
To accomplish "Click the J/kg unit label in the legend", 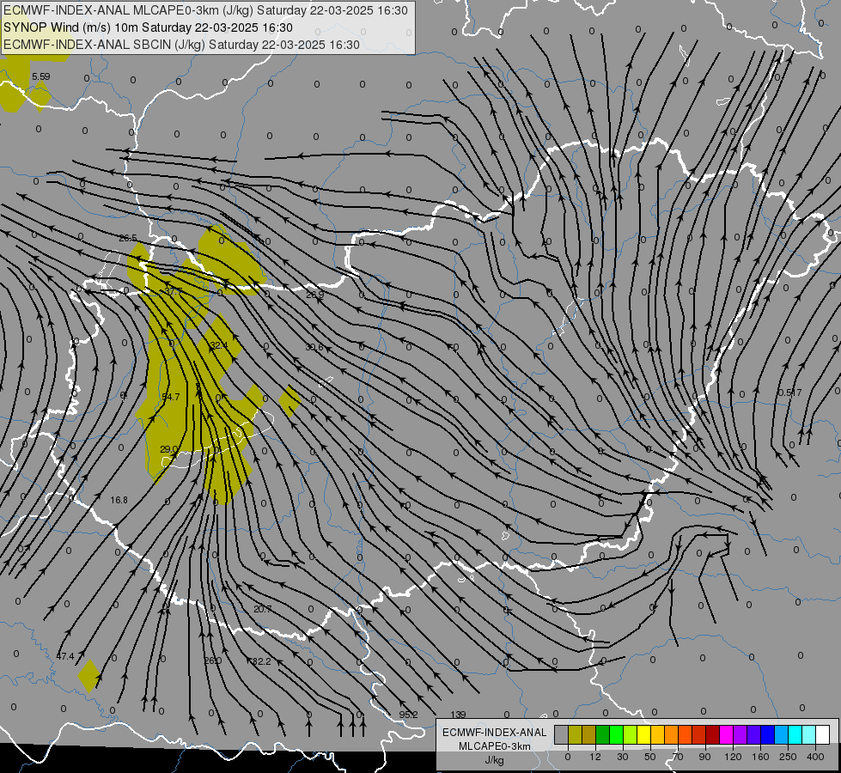I will point(495,760).
